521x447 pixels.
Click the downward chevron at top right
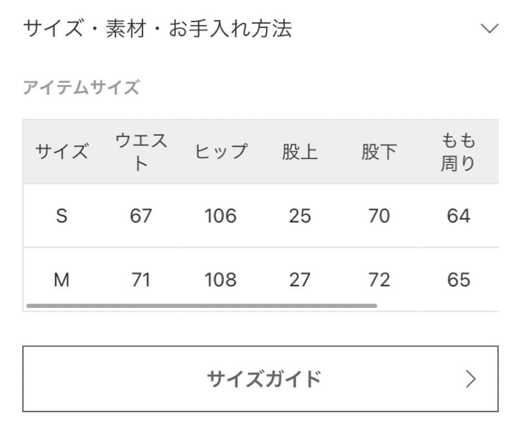pyautogui.click(x=489, y=29)
